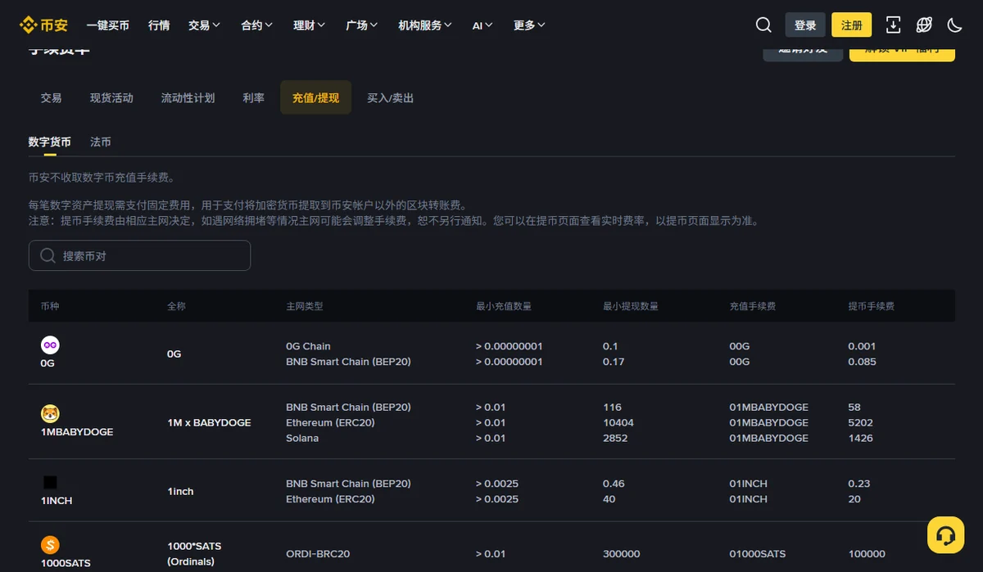Select the 数字货币 sub-tab

[x=49, y=142]
